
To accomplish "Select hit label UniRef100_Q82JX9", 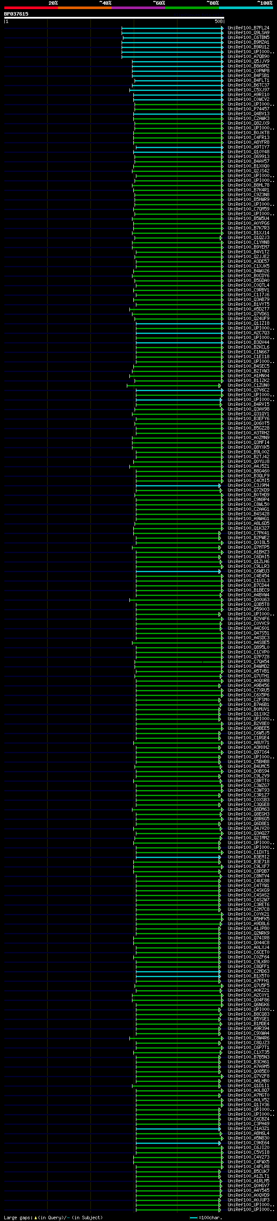I will point(248,123).
